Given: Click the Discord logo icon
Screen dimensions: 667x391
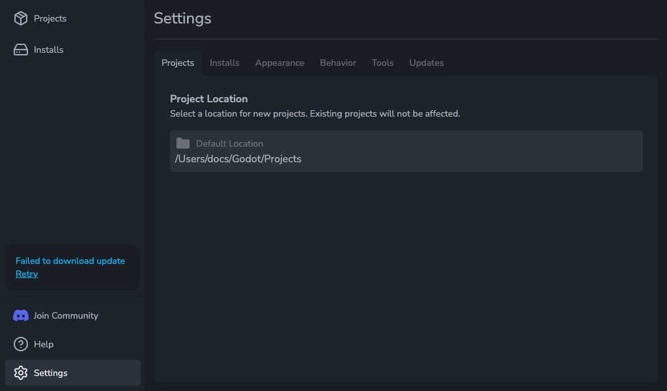Looking at the screenshot, I should 21,315.
